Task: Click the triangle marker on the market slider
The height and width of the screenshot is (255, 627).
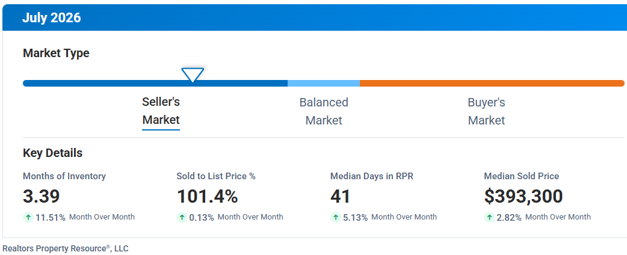Action: (x=193, y=75)
